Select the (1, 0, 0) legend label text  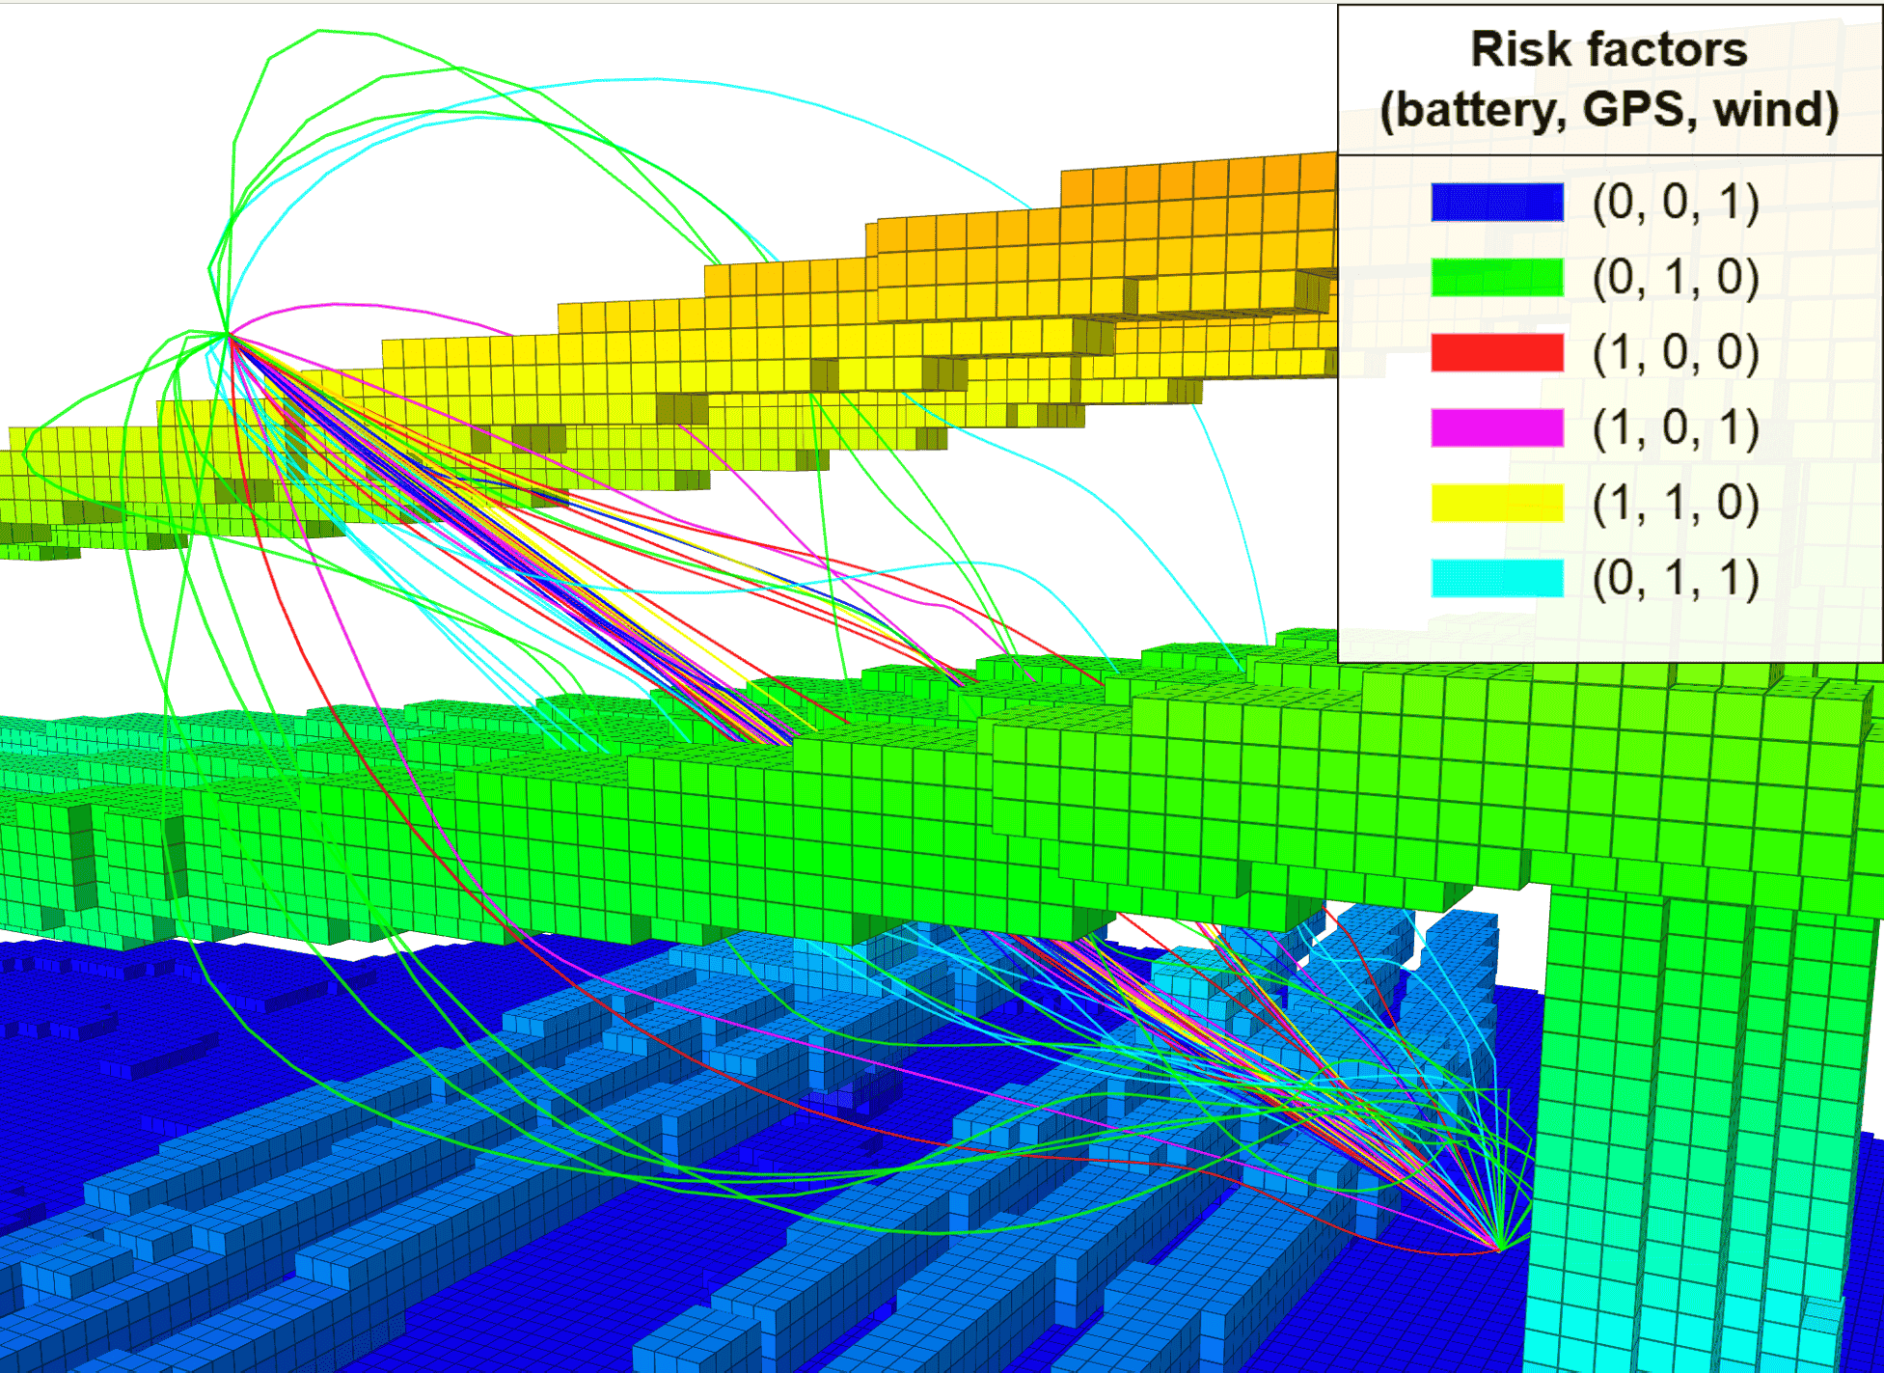click(x=1676, y=353)
